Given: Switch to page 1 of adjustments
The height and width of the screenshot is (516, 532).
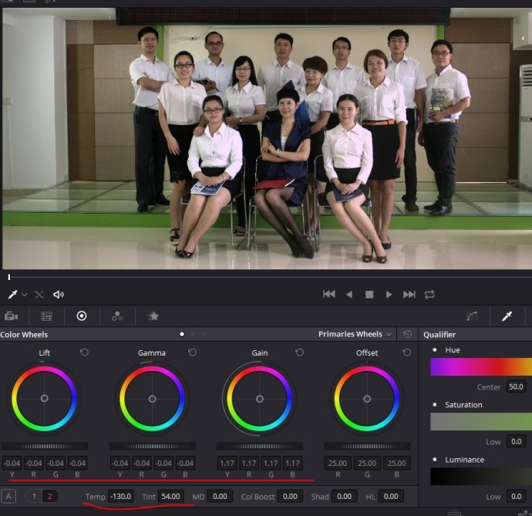Looking at the screenshot, I should point(35,496).
